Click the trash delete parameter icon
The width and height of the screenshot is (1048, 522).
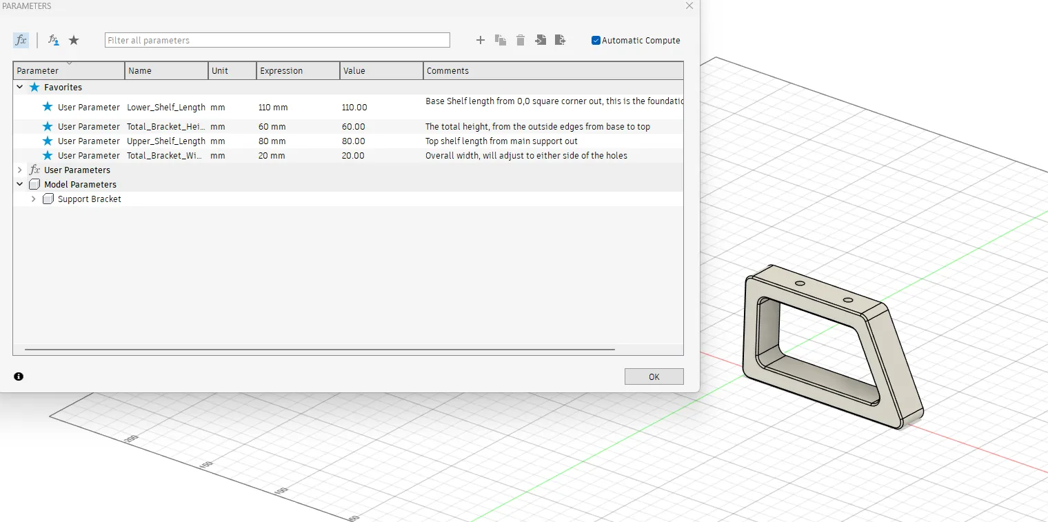click(521, 40)
